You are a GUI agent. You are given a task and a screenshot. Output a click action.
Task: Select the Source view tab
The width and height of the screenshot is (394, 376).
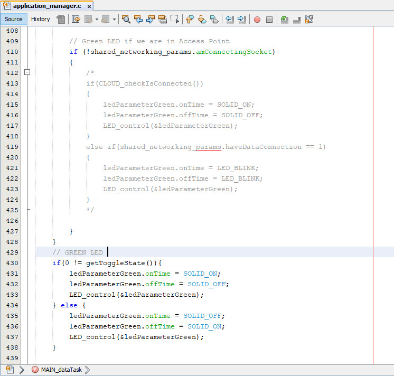(14, 19)
